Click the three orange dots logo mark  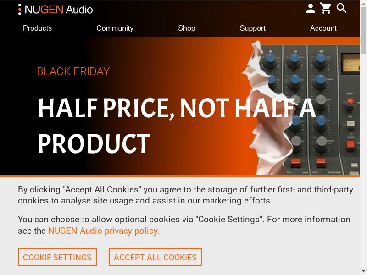[20, 10]
